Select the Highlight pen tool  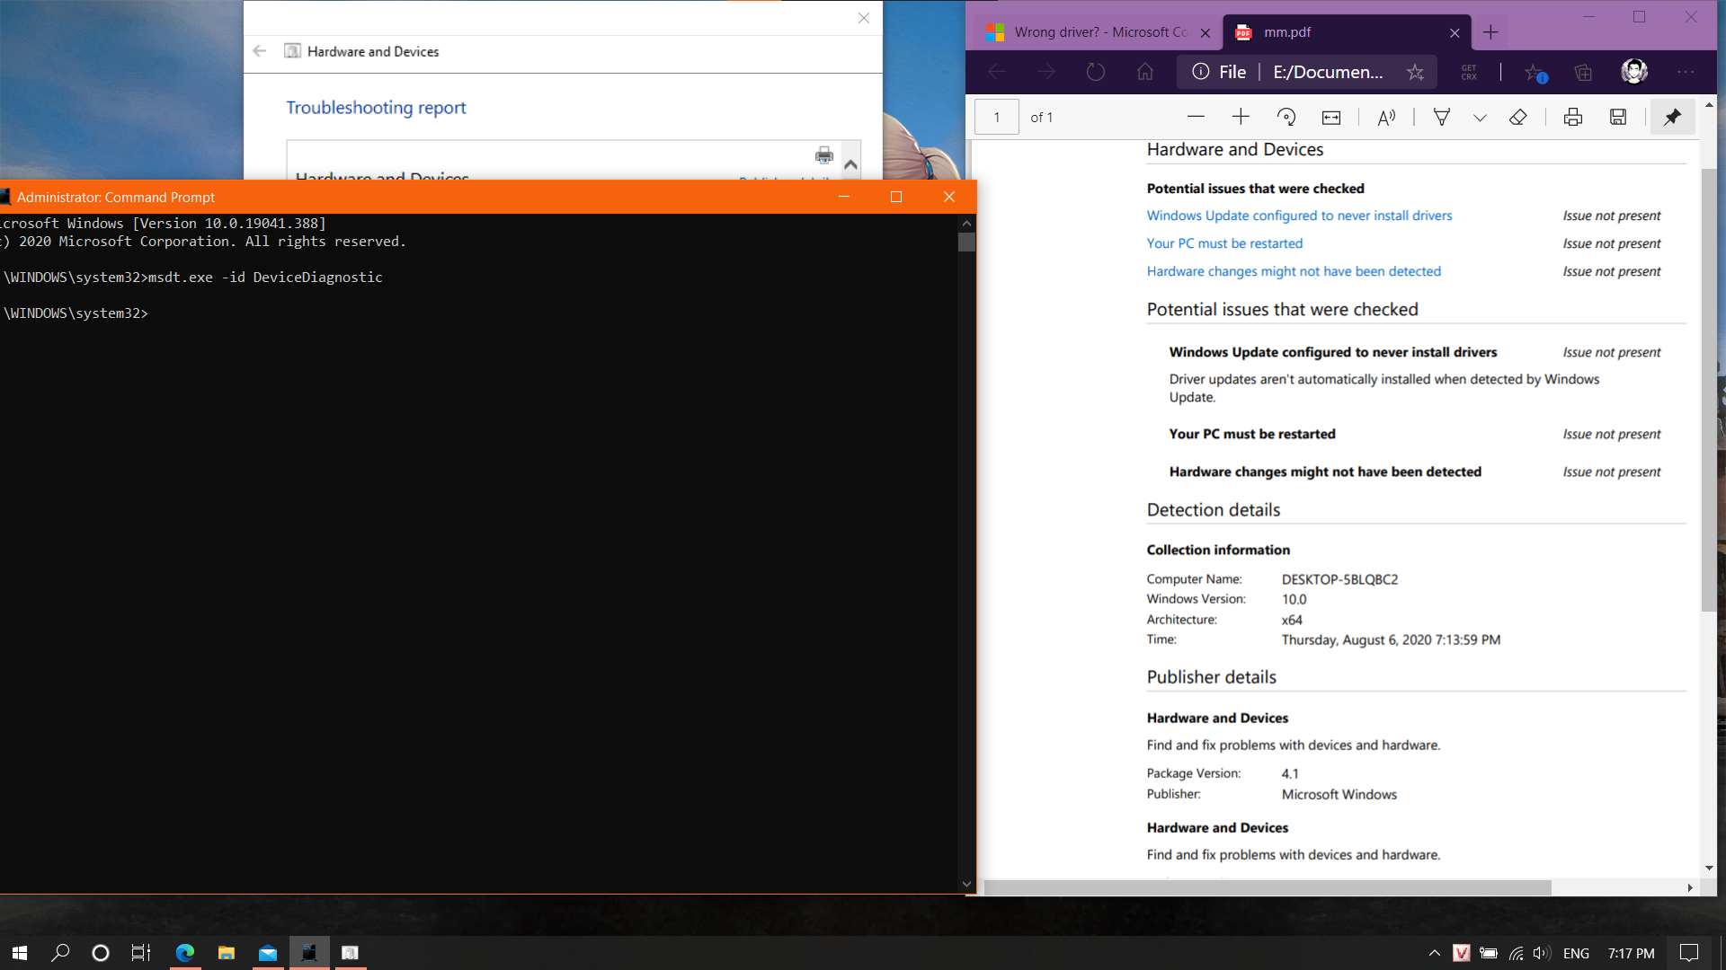click(x=1442, y=118)
